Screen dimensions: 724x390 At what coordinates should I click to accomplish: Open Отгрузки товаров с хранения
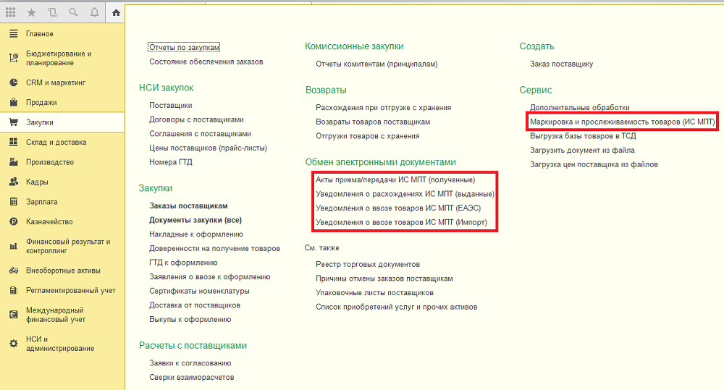(368, 136)
